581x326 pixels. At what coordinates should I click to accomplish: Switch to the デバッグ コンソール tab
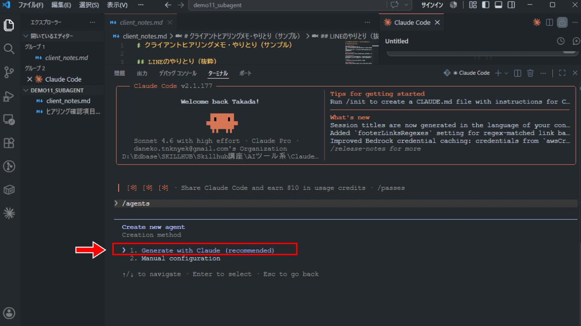pyautogui.click(x=178, y=73)
